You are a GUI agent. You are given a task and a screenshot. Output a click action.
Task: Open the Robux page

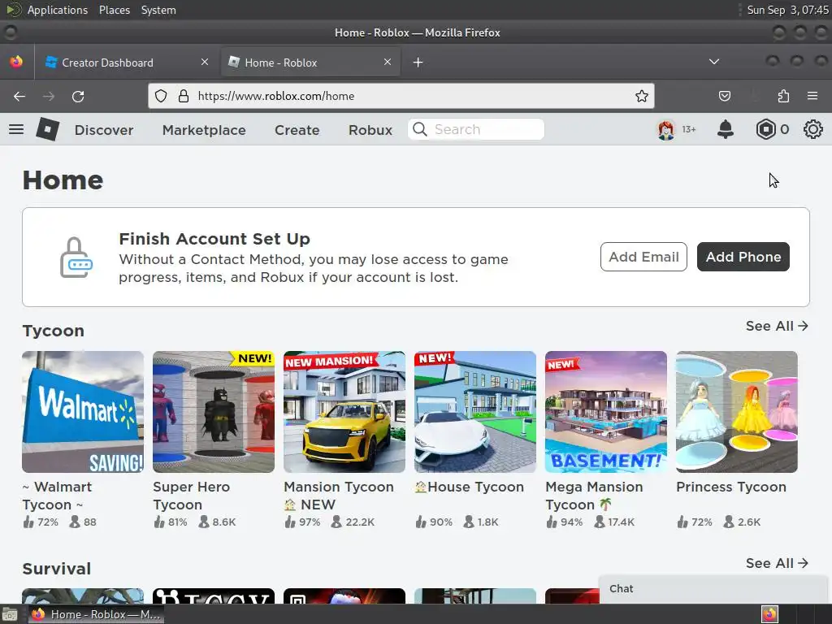click(370, 130)
